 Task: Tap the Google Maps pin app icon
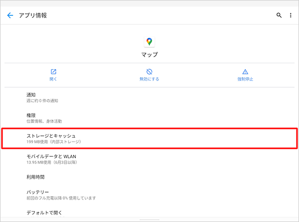click(x=149, y=42)
